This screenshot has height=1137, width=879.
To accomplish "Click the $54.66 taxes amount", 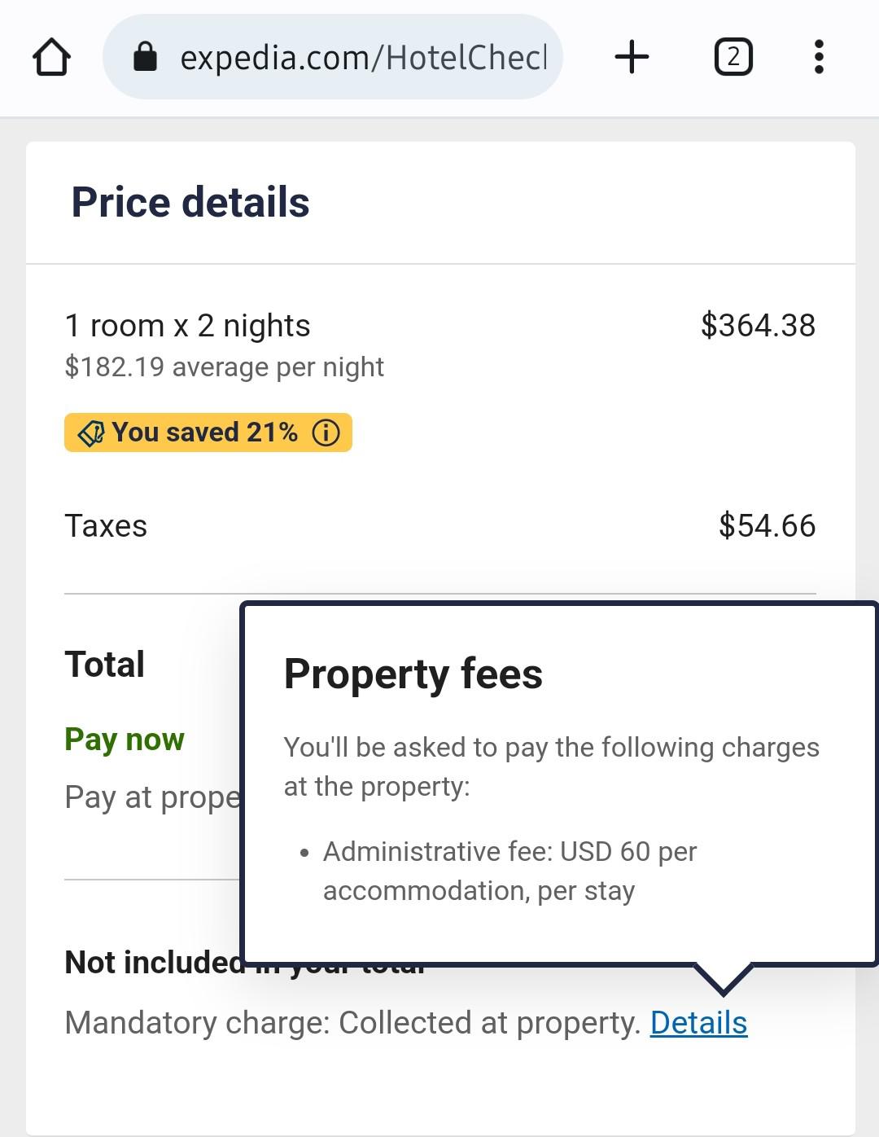I will [767, 526].
